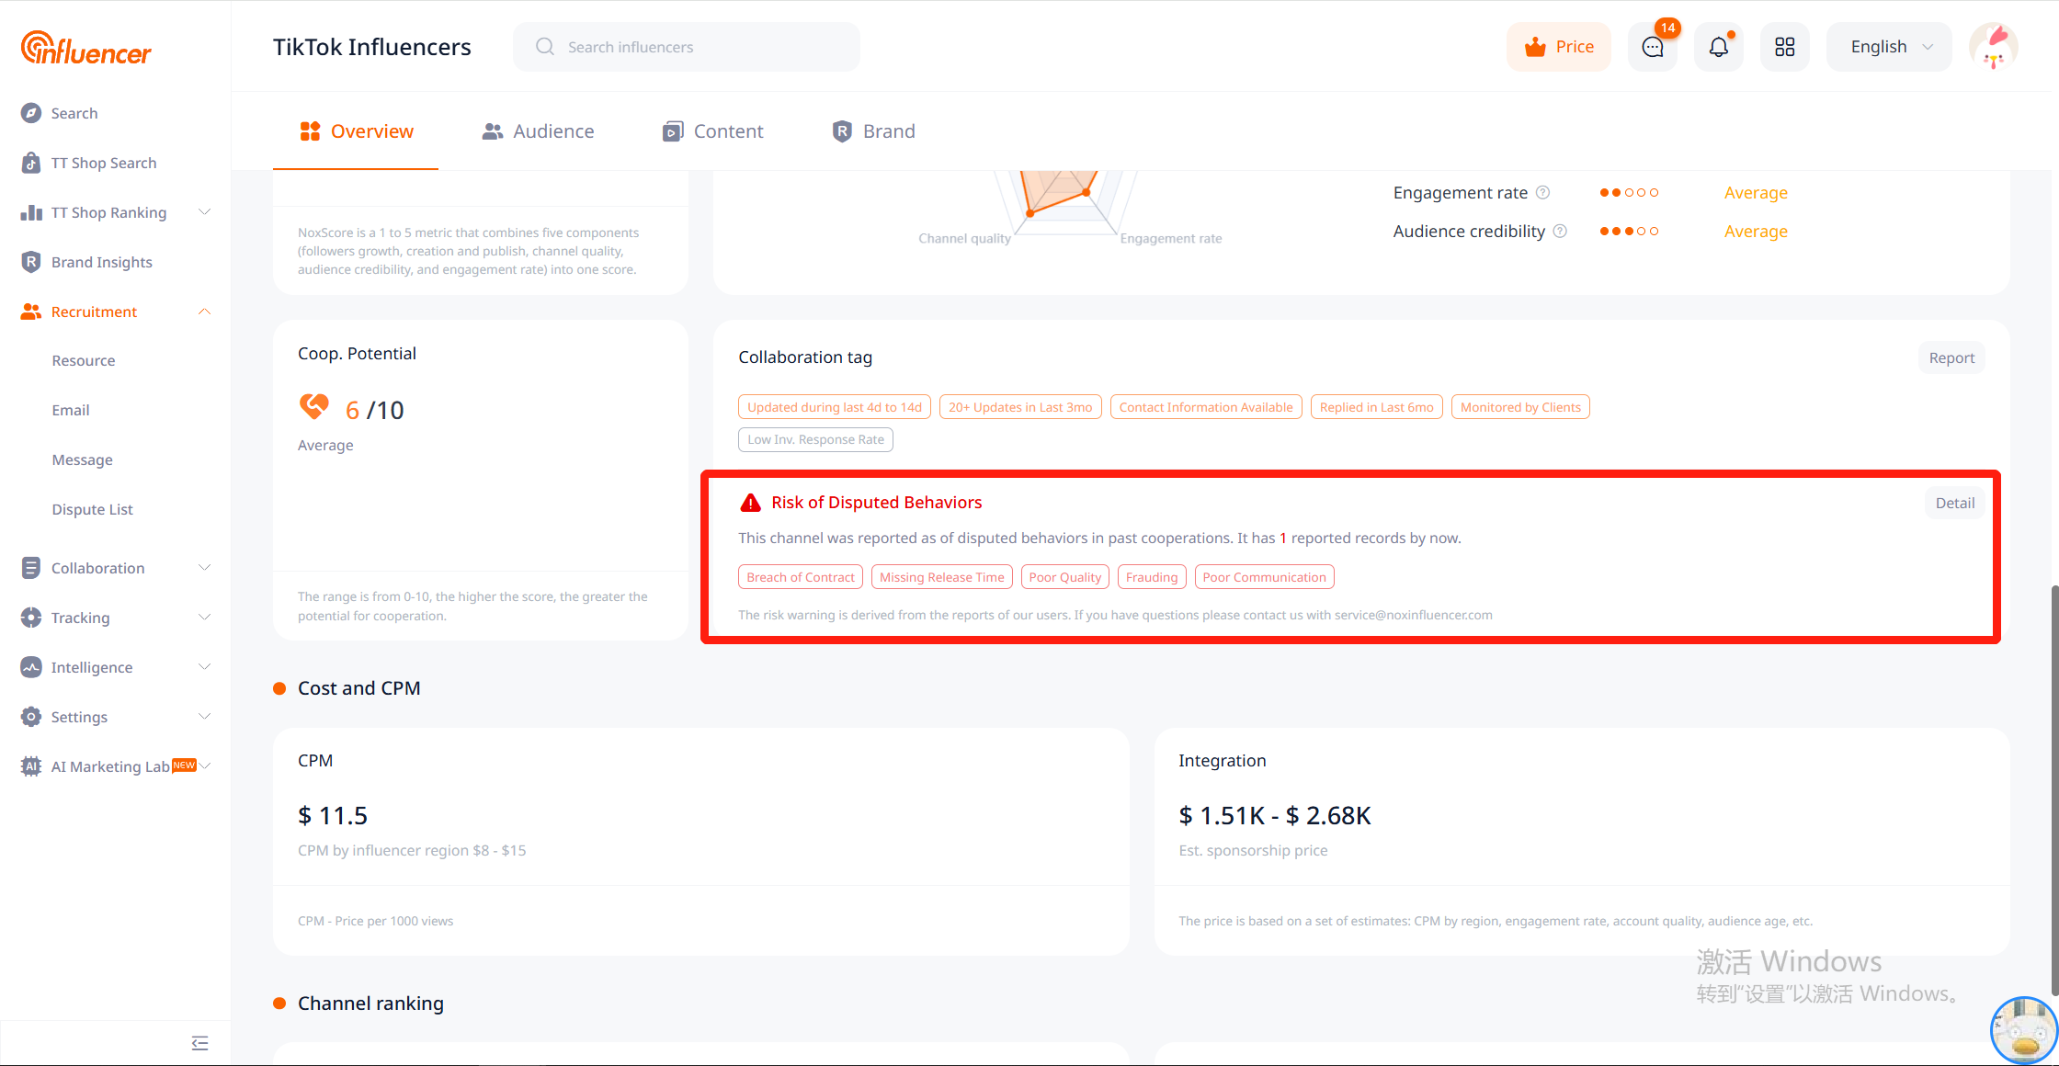Viewport: 2059px width, 1066px height.
Task: Switch to the Brand tab
Action: pyautogui.click(x=874, y=131)
